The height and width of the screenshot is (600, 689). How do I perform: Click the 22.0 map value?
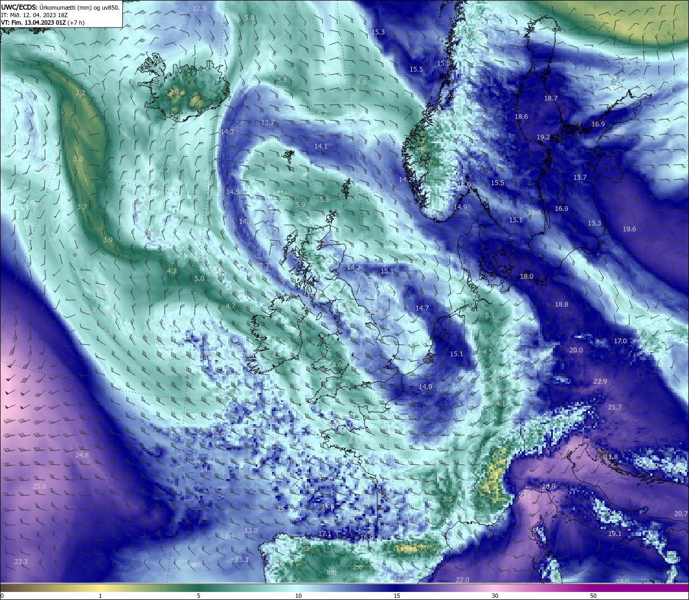click(462, 580)
